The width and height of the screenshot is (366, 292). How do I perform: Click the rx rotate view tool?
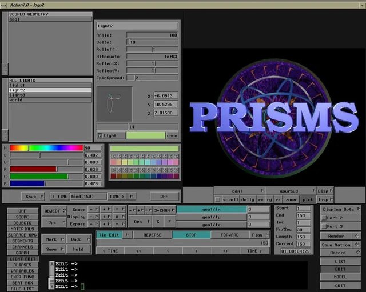pyautogui.click(x=261, y=199)
